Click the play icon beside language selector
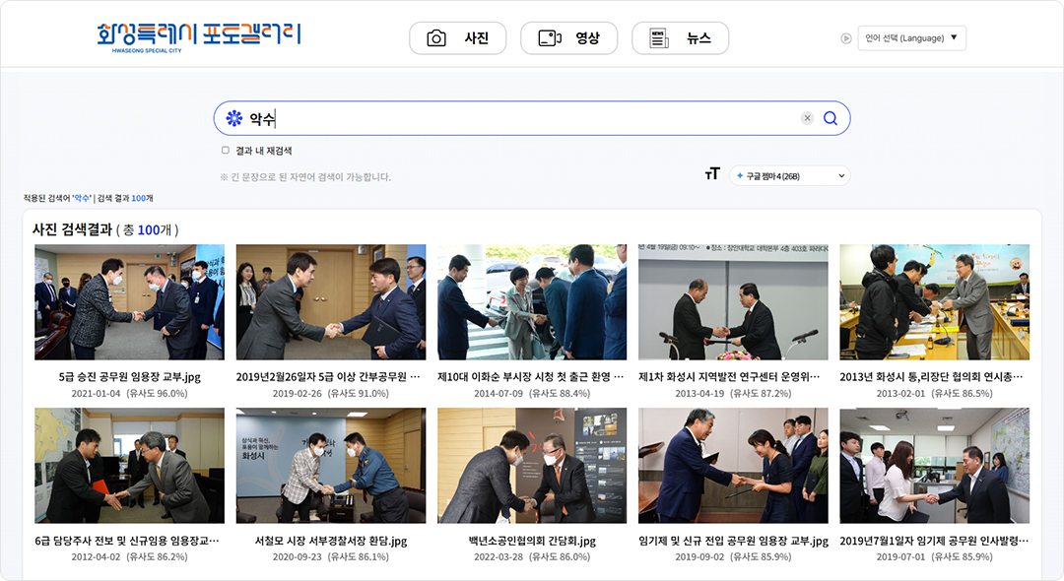Viewport: 1064px width, 581px height. 845,38
